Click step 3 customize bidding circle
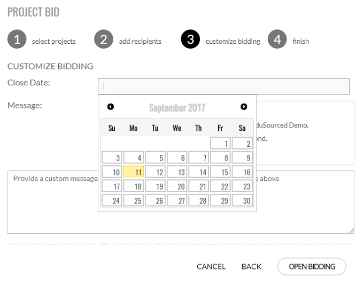 point(191,39)
